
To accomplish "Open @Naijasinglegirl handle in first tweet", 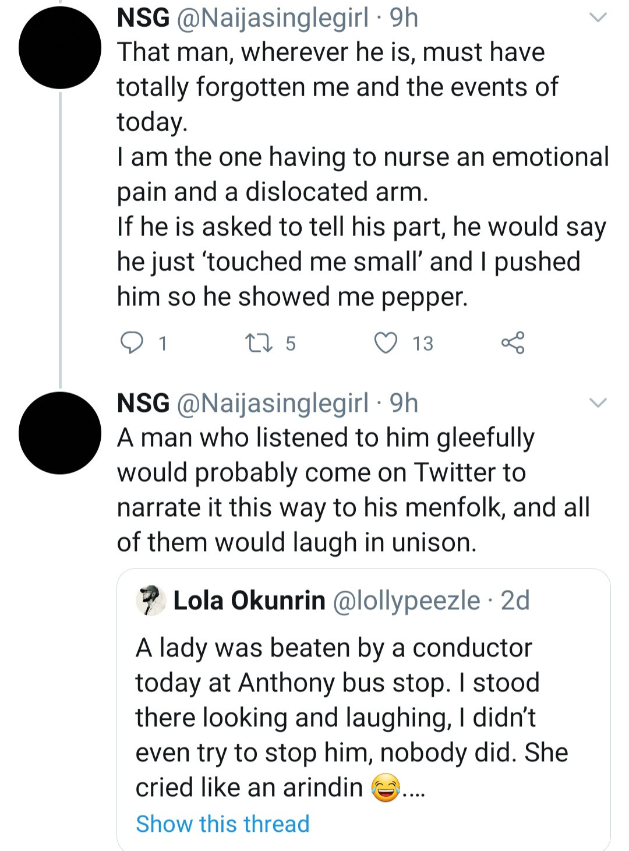I will (x=272, y=17).
